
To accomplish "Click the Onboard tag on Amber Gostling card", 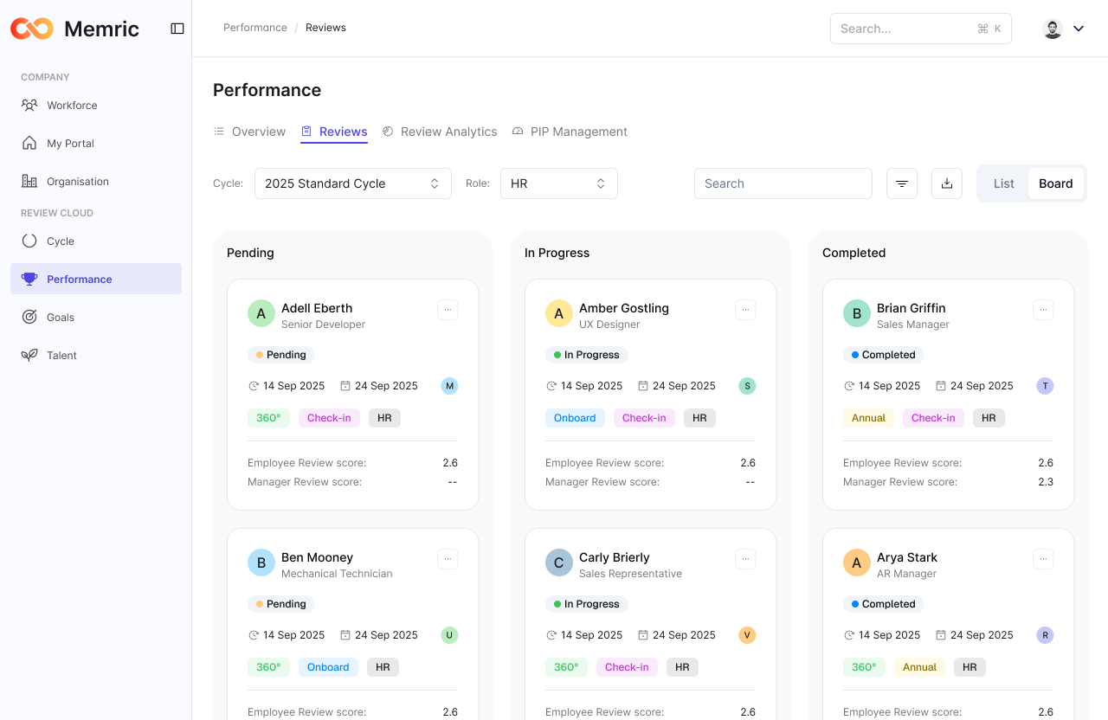I will (575, 418).
